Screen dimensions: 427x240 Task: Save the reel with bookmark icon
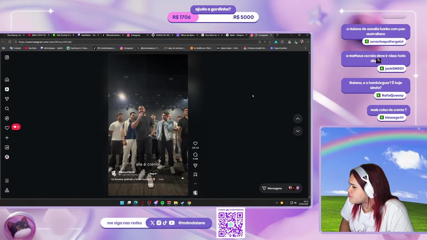coord(195,175)
